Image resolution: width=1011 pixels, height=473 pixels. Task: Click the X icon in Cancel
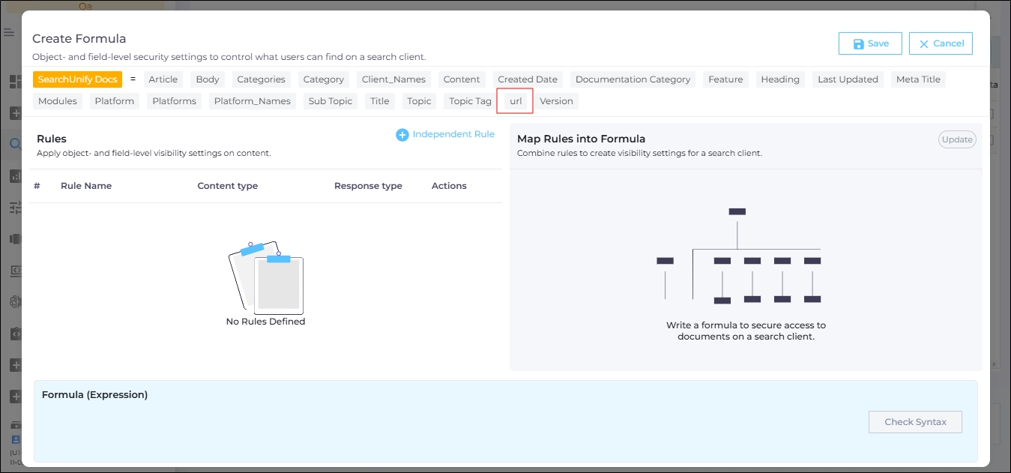click(x=924, y=44)
